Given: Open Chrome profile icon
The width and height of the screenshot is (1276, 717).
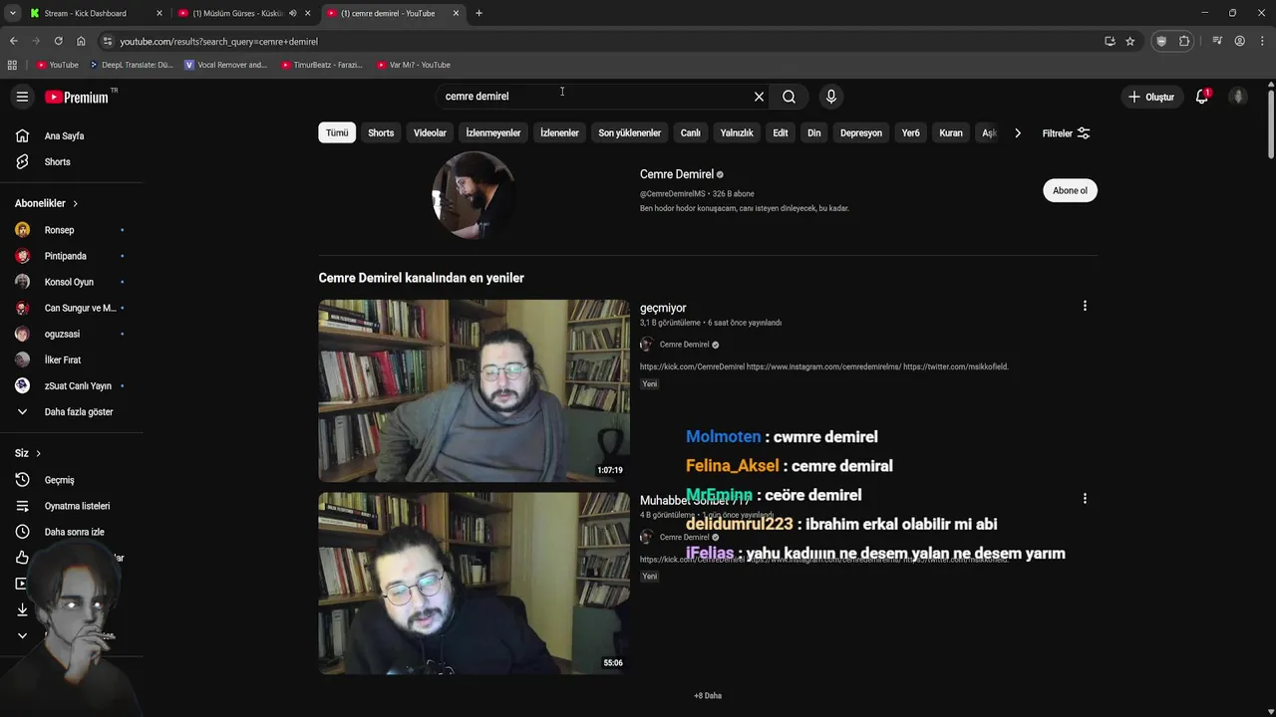Looking at the screenshot, I should (1239, 41).
